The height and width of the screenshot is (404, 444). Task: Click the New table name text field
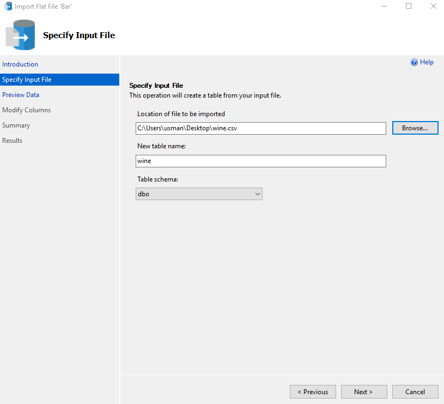pos(260,161)
